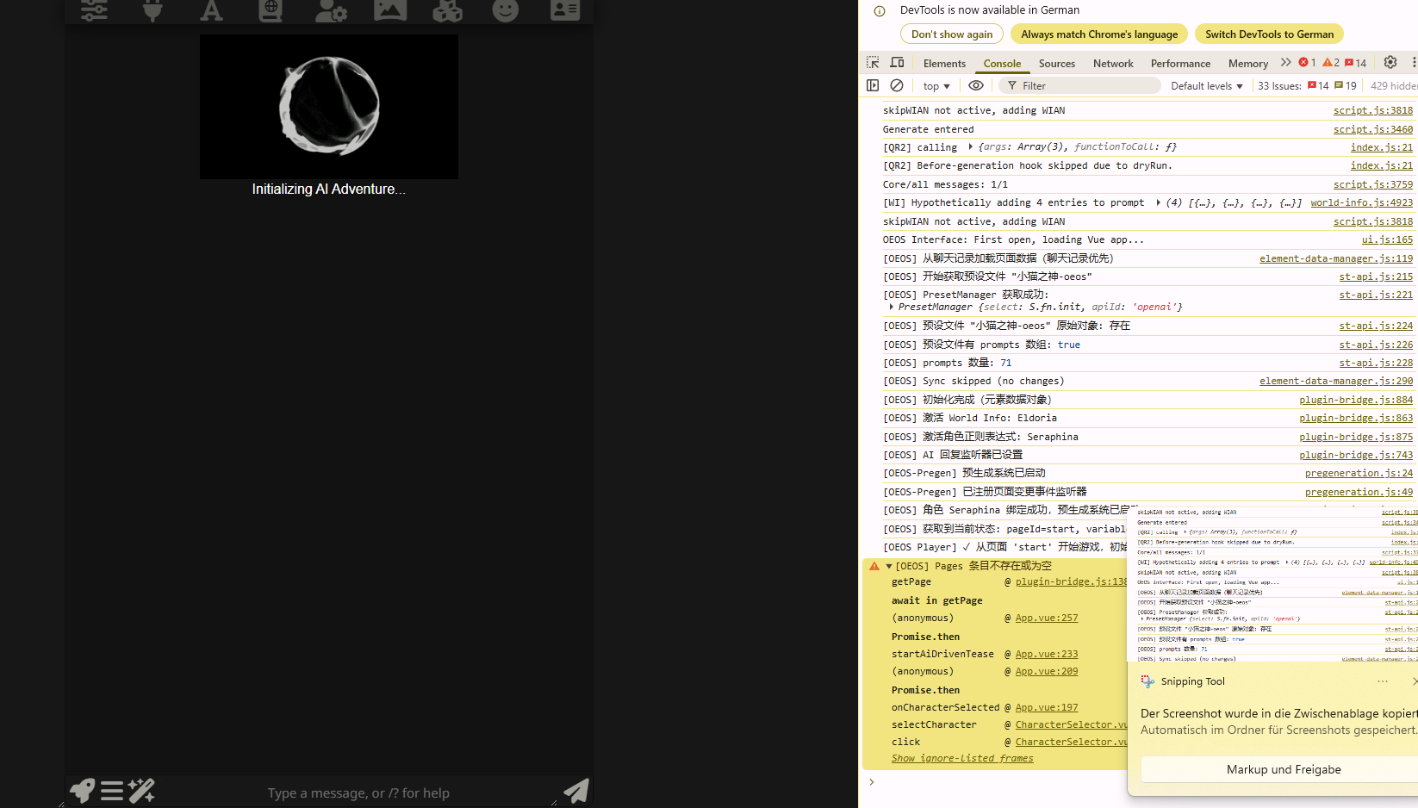Open App.vue:197 stack frame link
Viewport: 1418px width, 808px height.
pyautogui.click(x=1046, y=707)
